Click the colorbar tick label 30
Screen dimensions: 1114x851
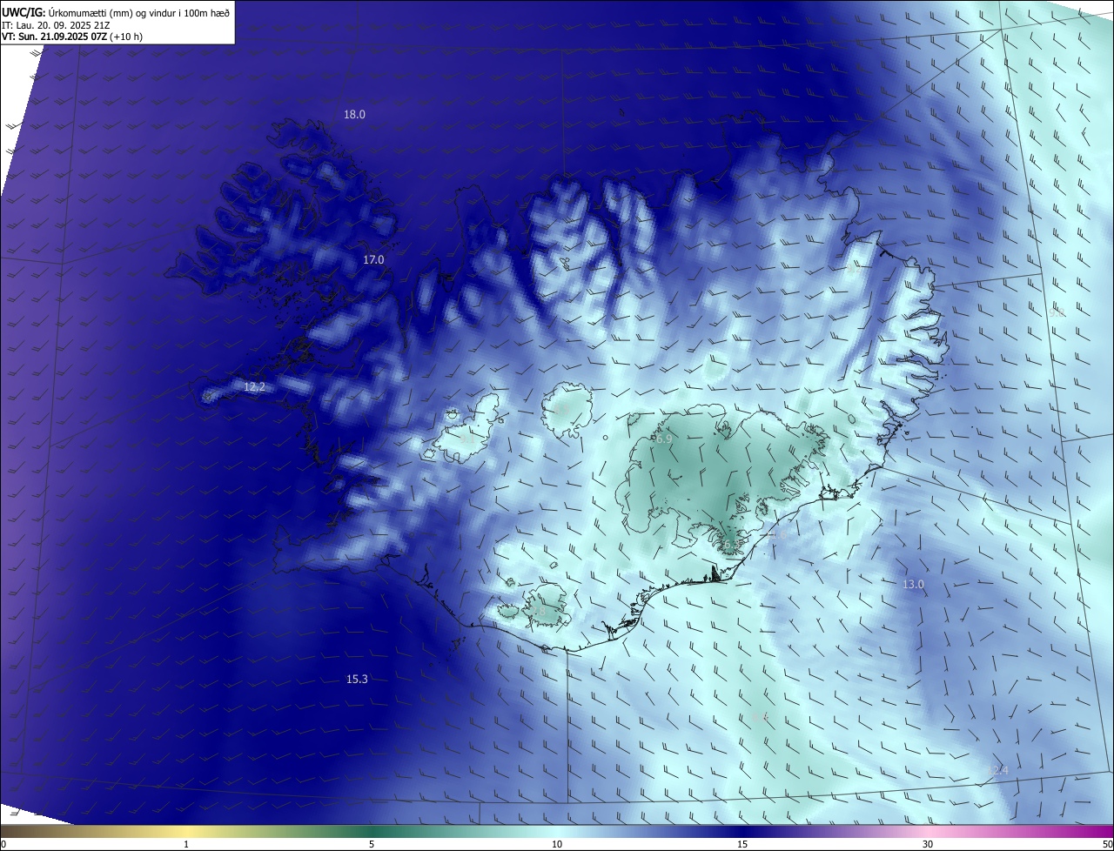click(928, 844)
